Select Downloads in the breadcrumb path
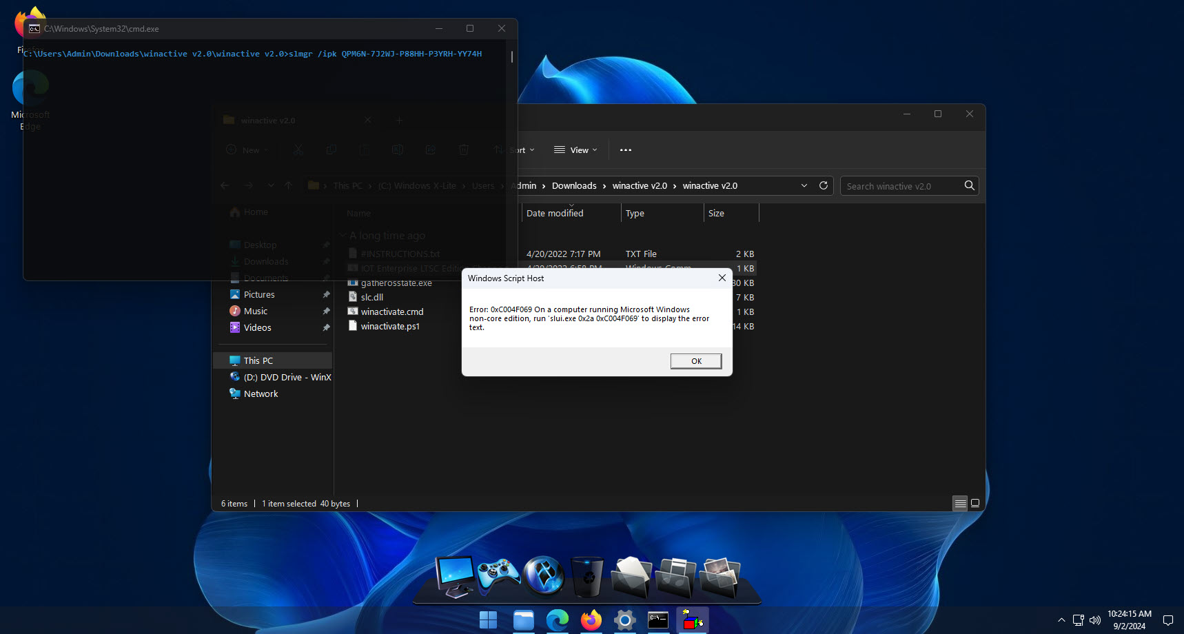The width and height of the screenshot is (1184, 634). [x=574, y=186]
